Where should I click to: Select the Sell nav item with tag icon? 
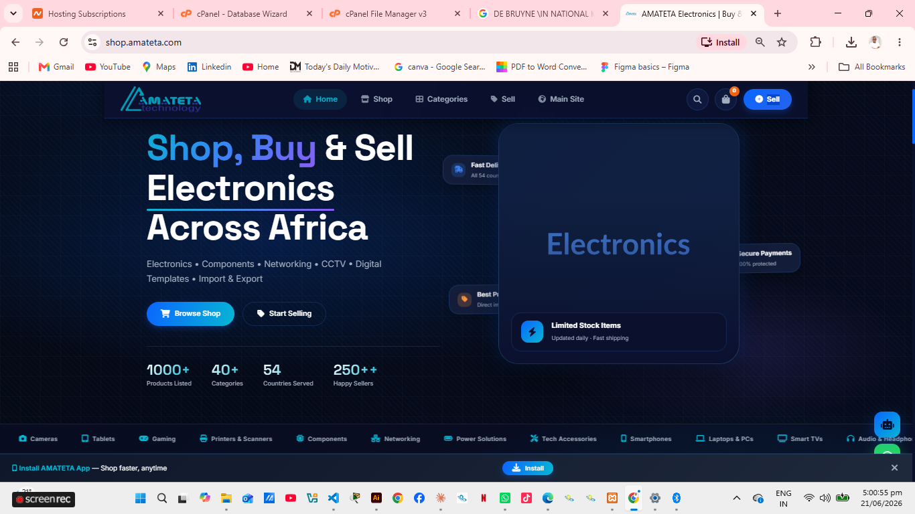(502, 99)
